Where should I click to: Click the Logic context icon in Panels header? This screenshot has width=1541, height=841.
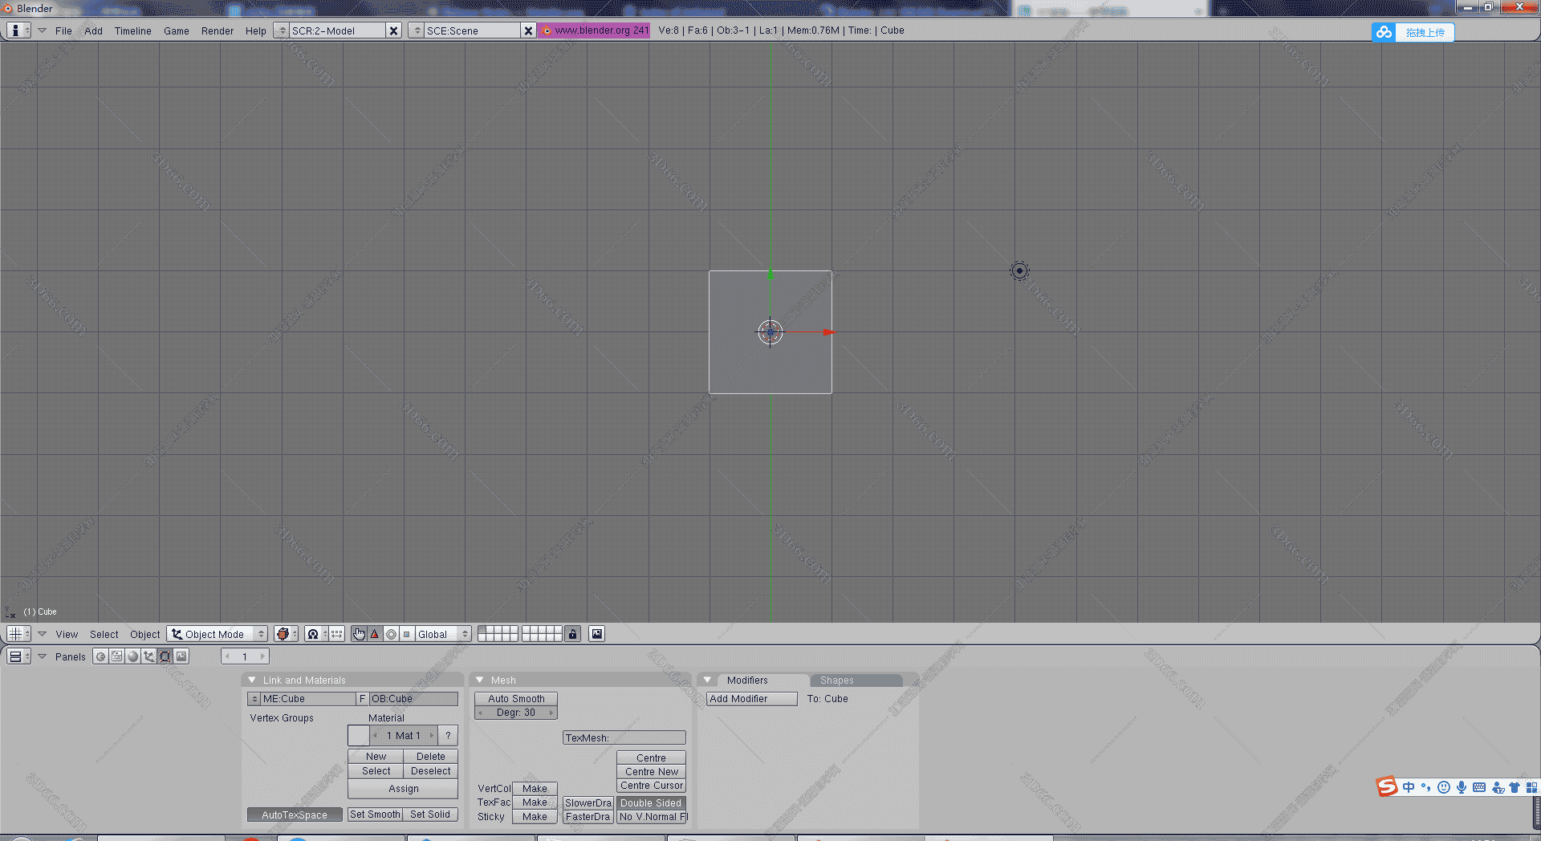101,656
